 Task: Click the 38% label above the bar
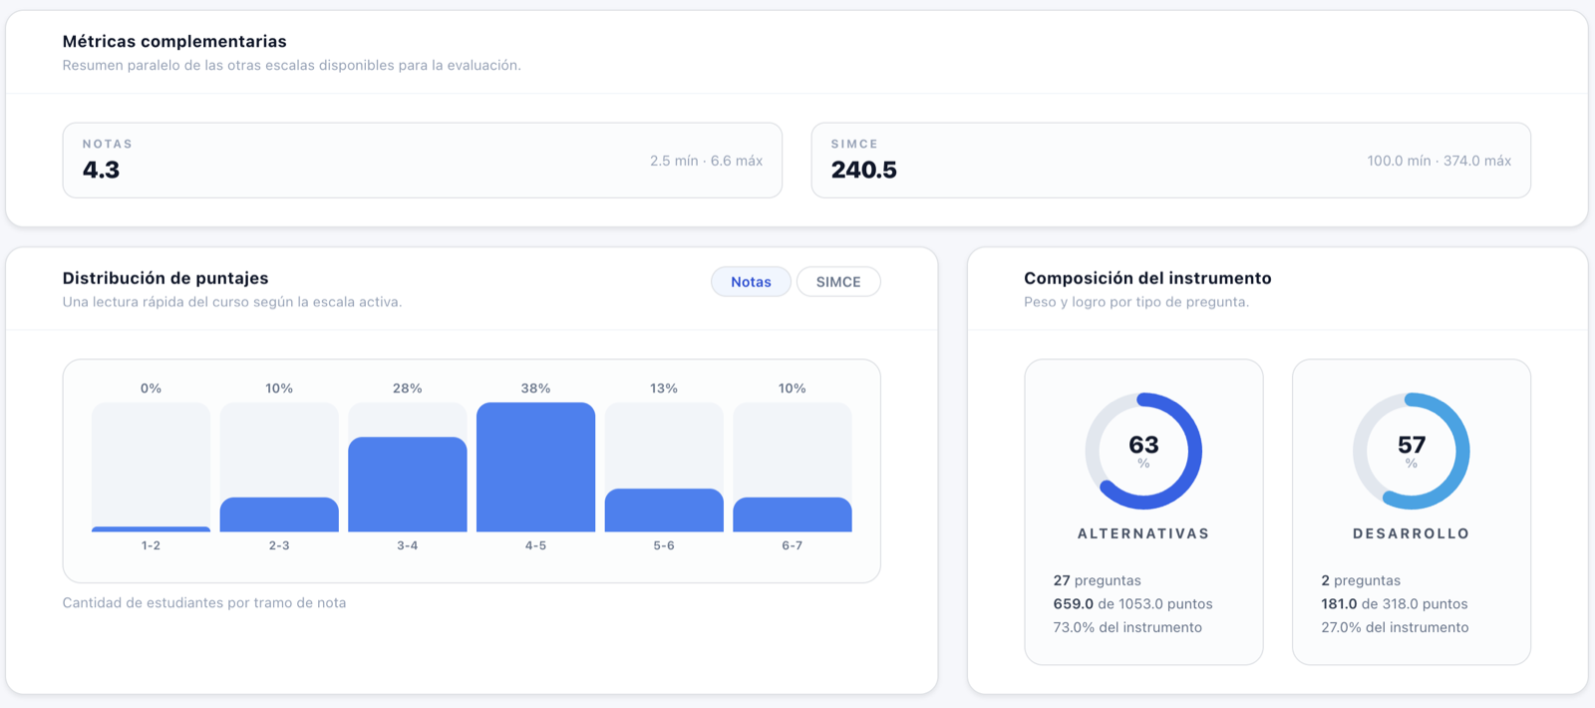pyautogui.click(x=535, y=388)
